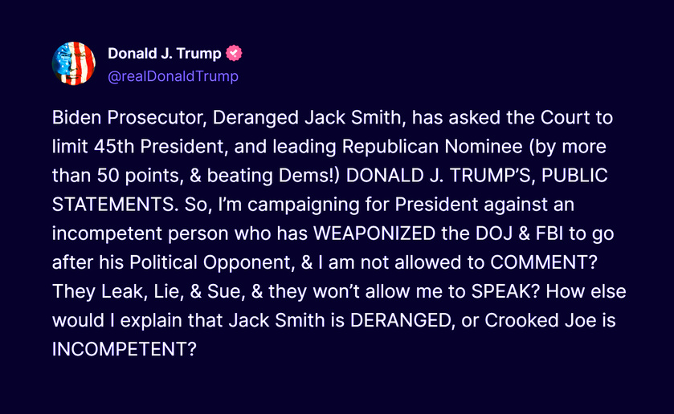Click the pink verified checkmark badge

[x=234, y=53]
